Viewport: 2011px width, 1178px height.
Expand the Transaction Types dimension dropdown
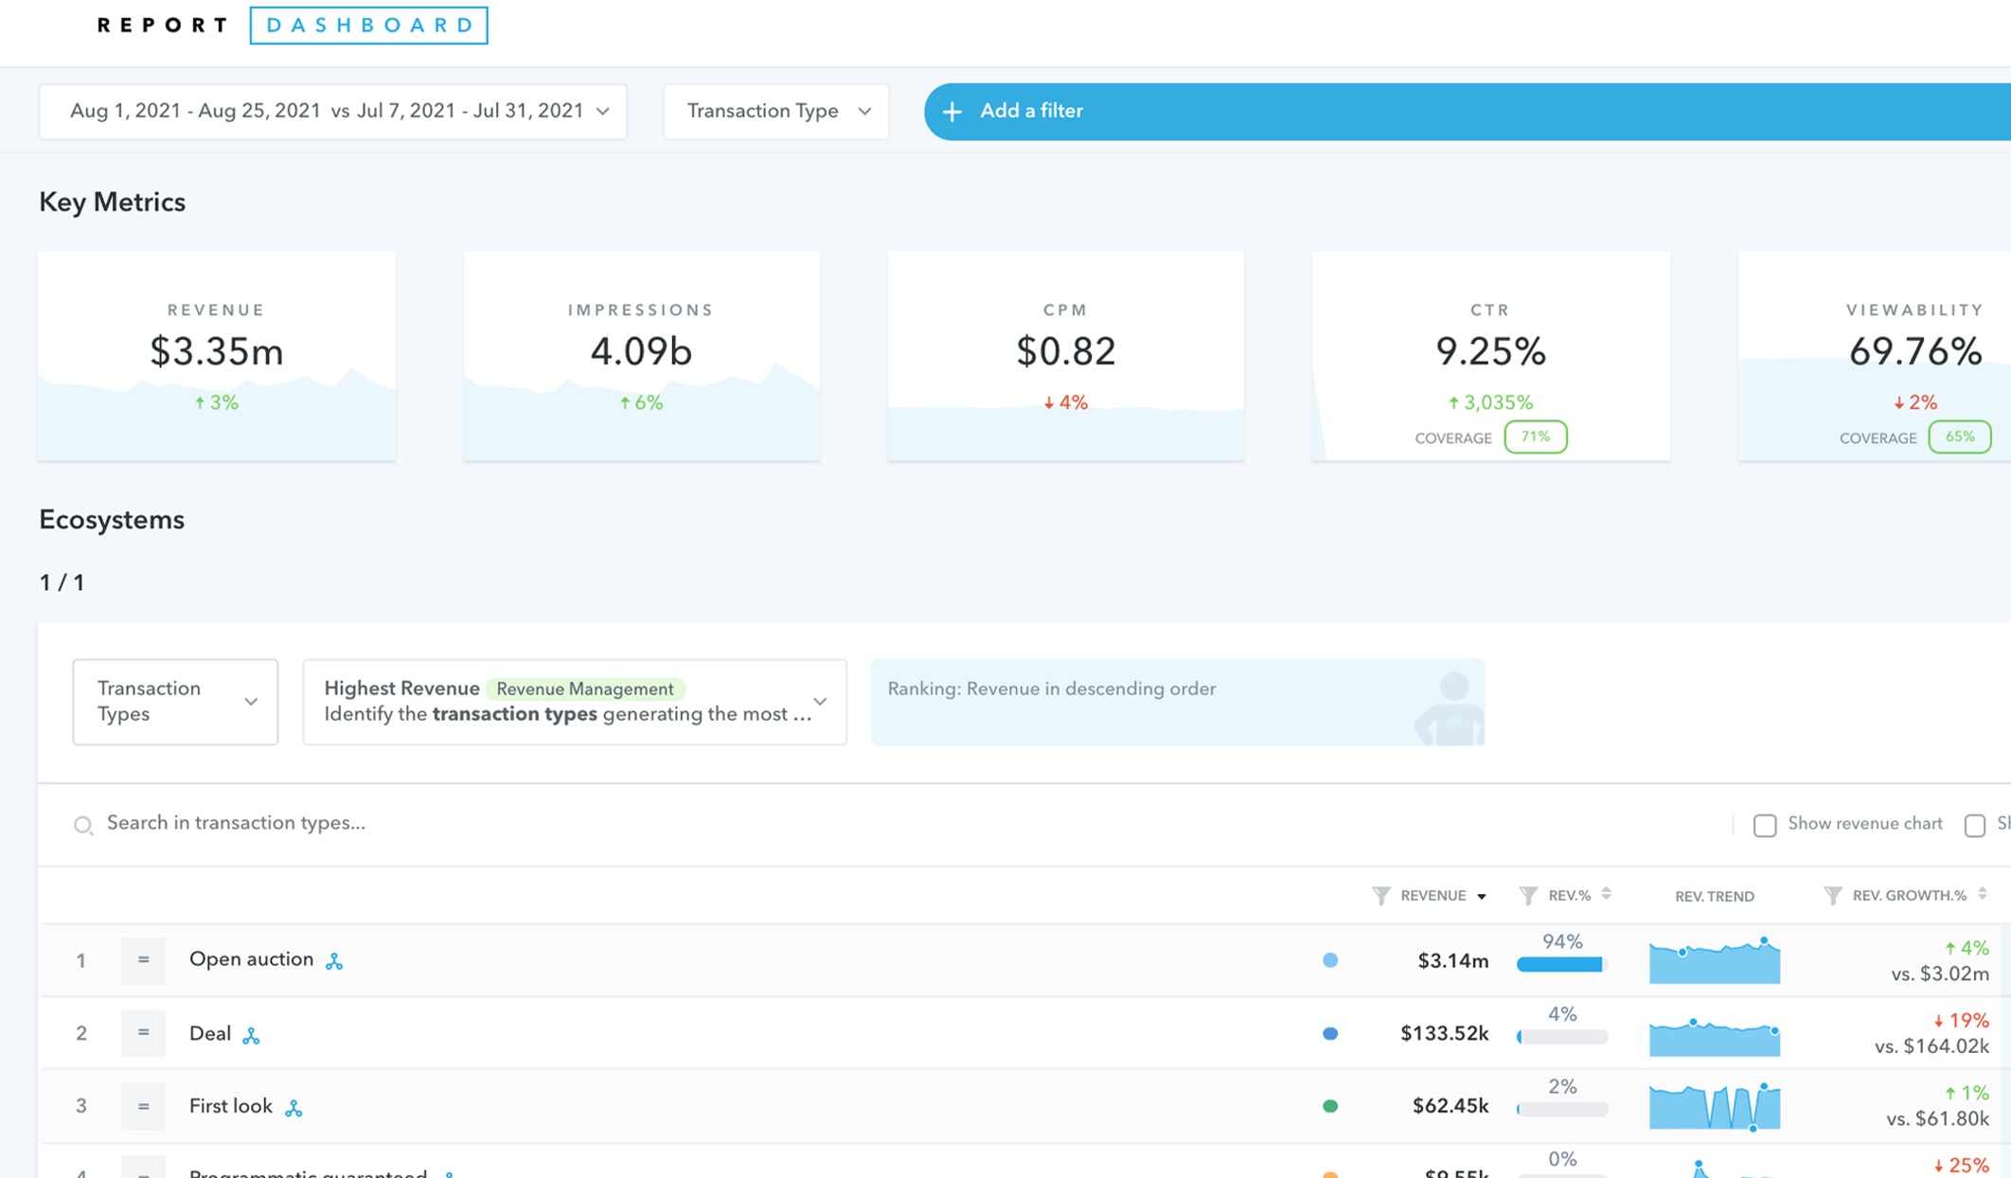pyautogui.click(x=175, y=702)
